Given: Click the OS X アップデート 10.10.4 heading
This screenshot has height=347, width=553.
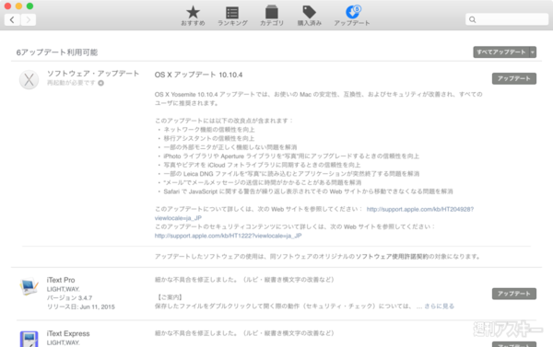Looking at the screenshot, I should pyautogui.click(x=198, y=75).
